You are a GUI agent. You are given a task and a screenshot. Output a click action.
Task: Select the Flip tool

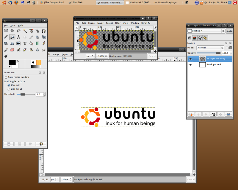[18, 43]
